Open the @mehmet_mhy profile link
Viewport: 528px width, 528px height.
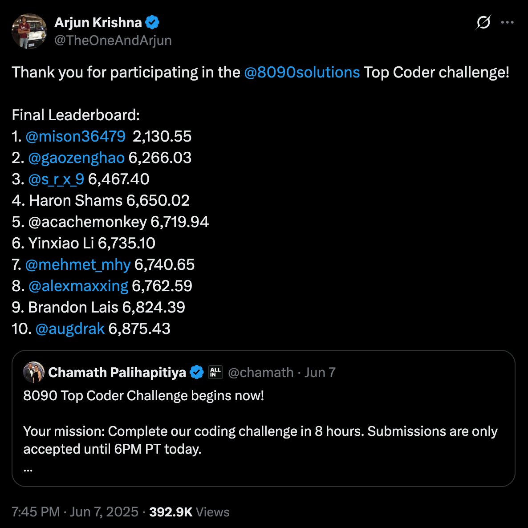tap(78, 264)
